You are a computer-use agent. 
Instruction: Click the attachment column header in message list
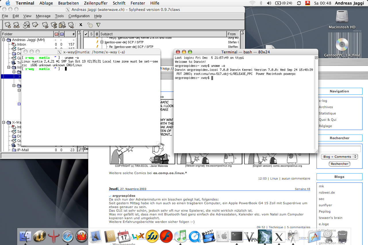point(97,34)
